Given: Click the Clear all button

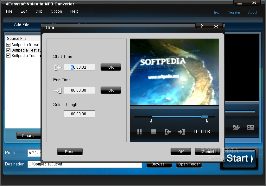Looking at the screenshot, I should 29,135.
